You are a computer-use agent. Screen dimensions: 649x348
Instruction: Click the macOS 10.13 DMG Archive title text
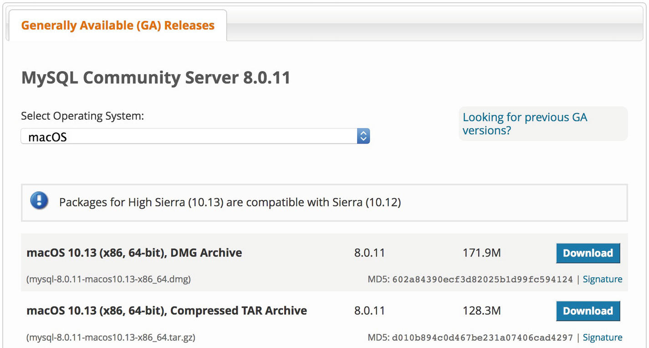134,253
